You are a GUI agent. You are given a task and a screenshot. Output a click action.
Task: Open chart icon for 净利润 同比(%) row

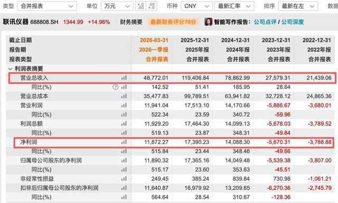click(x=124, y=151)
